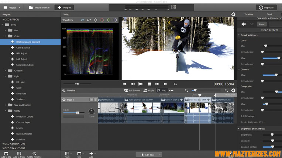This screenshot has height=158, width=282.
Task: Select the Fill Light plug-in
Action: tap(20, 82)
